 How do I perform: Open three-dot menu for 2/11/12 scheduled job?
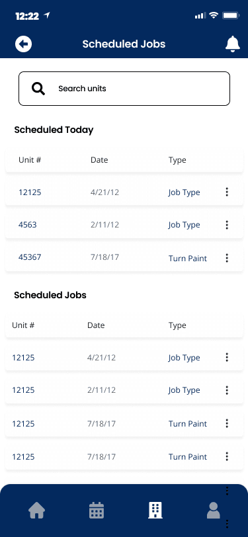227,390
